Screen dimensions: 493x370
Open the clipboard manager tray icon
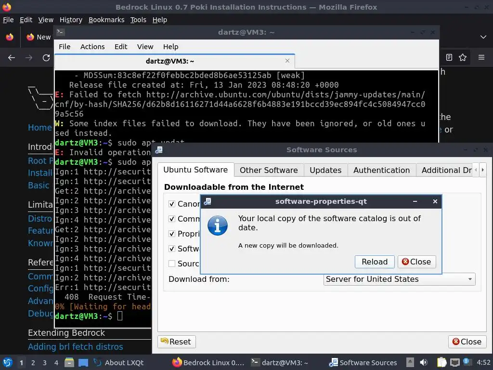coord(441,362)
